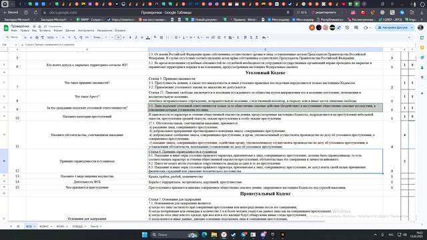Click the search menus field
The height and width of the screenshot is (240, 427).
pyautogui.click(x=13, y=37)
